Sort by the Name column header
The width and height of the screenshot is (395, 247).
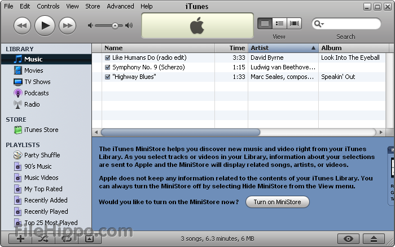click(158, 48)
